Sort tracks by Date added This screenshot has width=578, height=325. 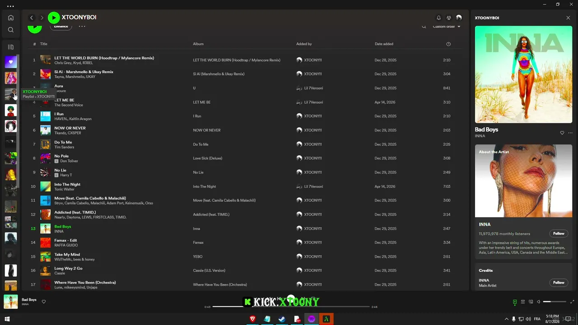(x=384, y=44)
